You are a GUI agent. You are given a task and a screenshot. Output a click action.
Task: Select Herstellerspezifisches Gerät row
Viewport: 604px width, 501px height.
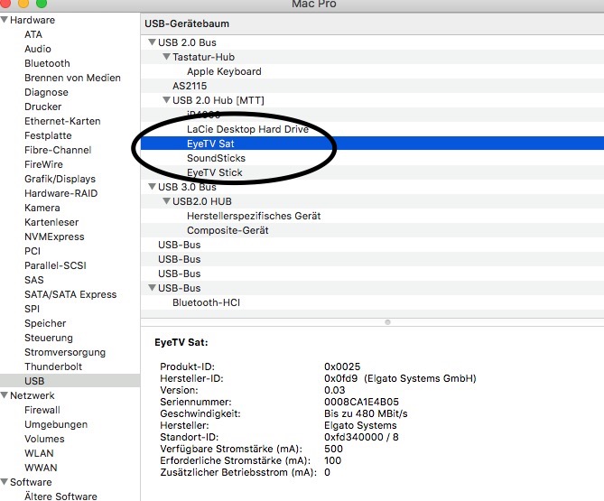click(x=372, y=216)
